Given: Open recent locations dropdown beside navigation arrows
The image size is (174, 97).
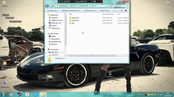Looking at the screenshot, I should (53, 6).
